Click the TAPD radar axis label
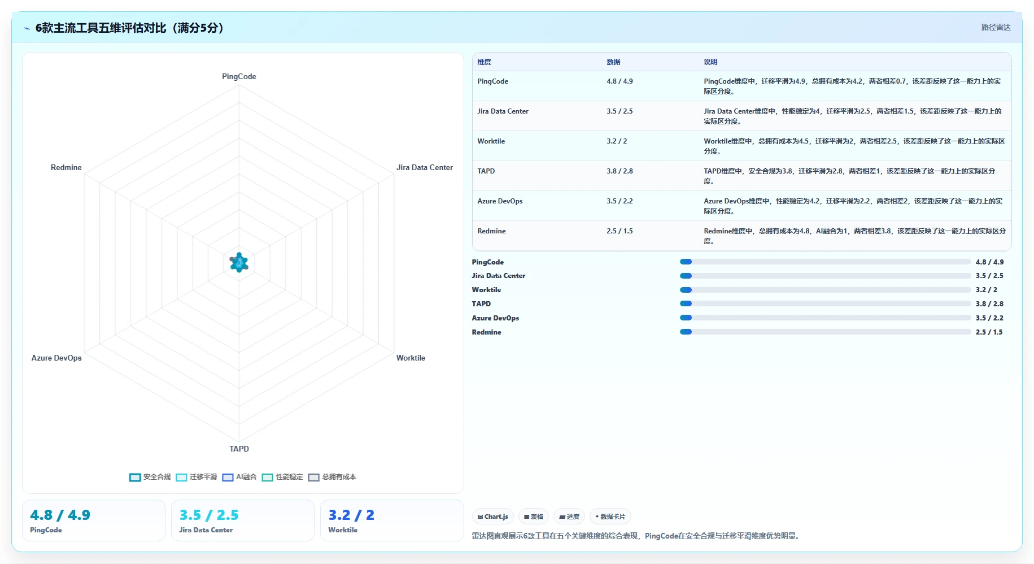1034x564 pixels. pyautogui.click(x=239, y=449)
